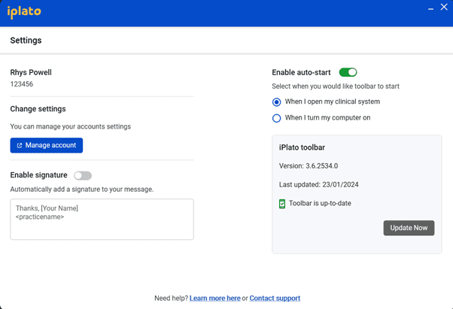Click the Rhys Powell user name
Screen dimensions: 453x309
(x=31, y=72)
